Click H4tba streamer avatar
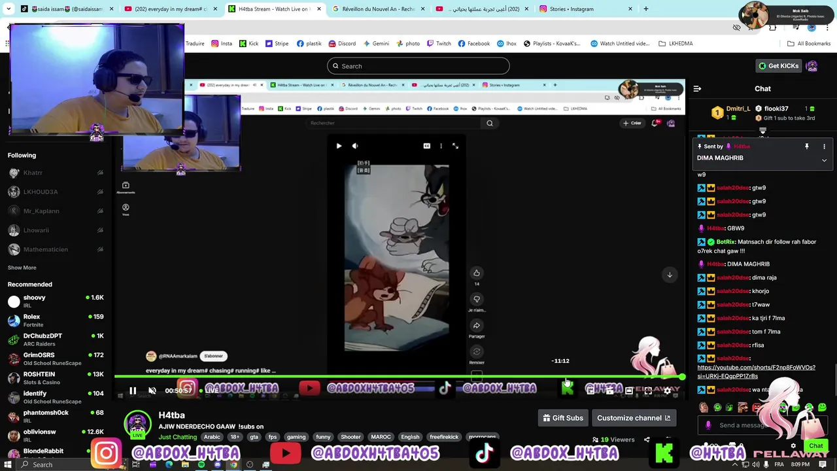Screen dimensions: 837x471 click(137, 424)
